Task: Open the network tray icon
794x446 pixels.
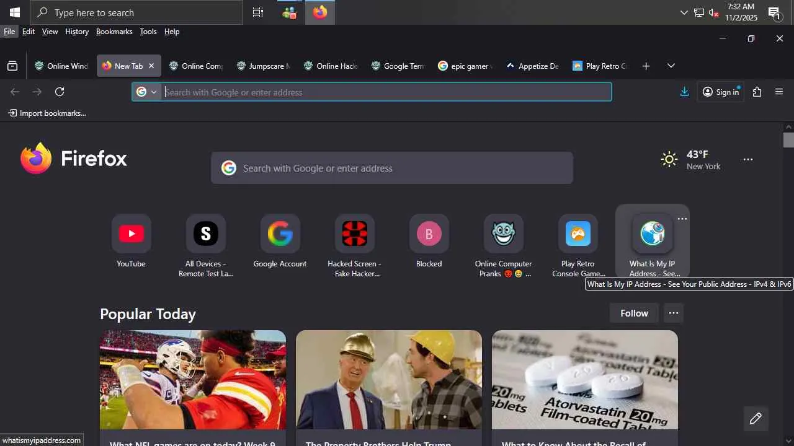Action: [698, 12]
